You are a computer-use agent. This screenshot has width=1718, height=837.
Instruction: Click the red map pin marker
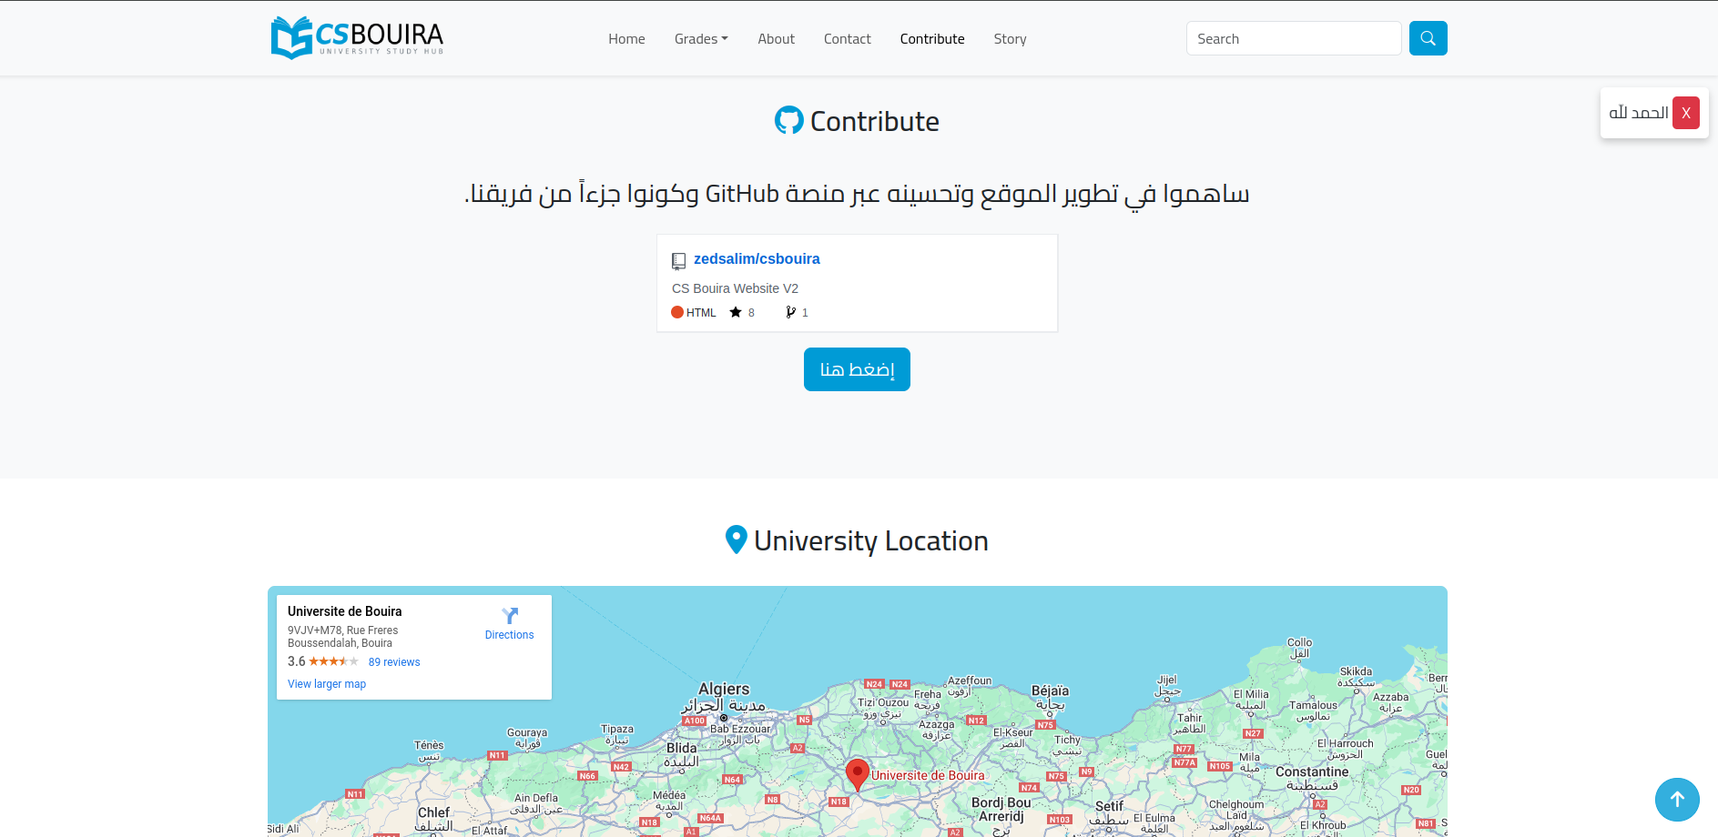857,773
